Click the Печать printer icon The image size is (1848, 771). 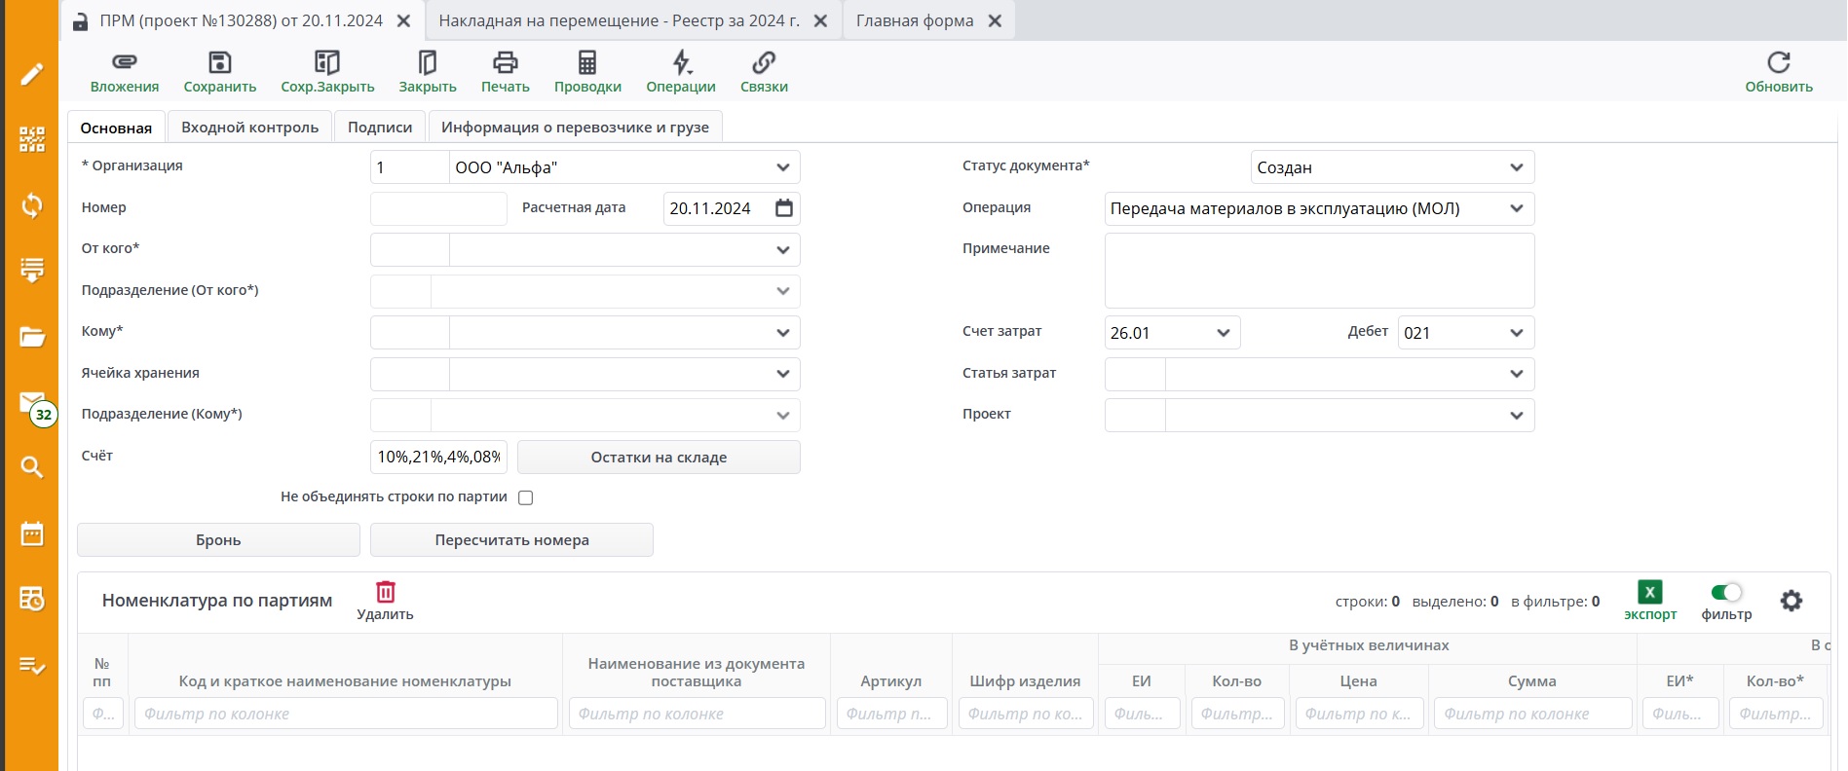coord(505,63)
